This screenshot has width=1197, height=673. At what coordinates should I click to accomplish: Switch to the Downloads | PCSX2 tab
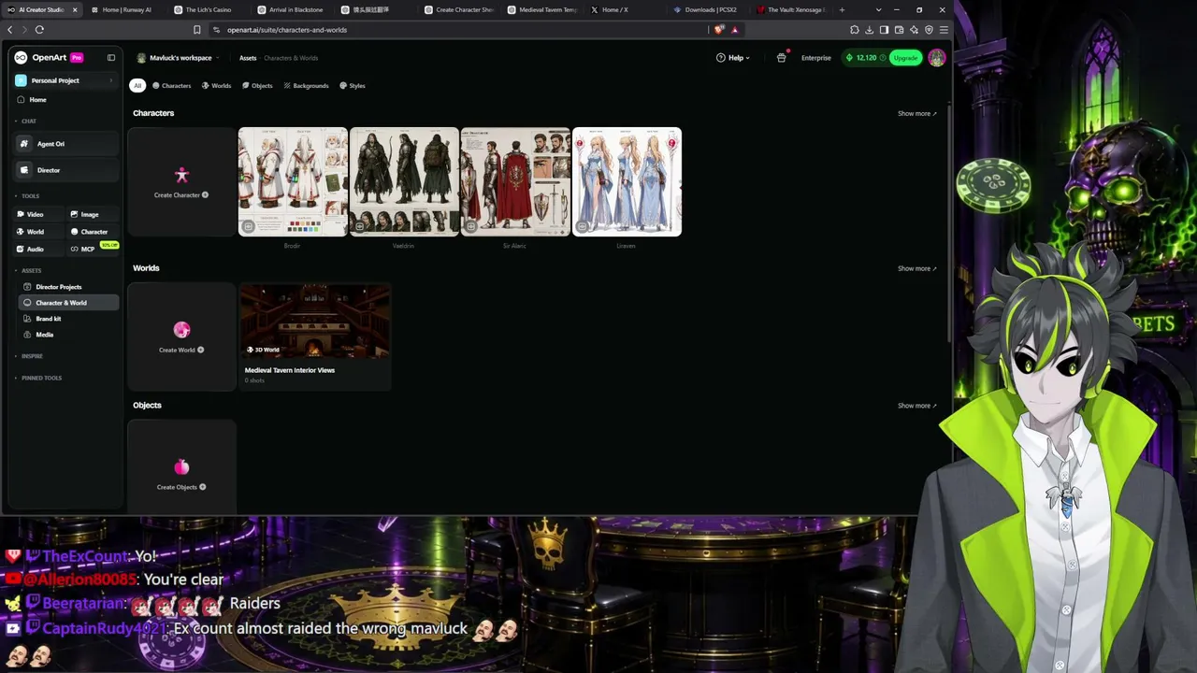click(x=711, y=9)
